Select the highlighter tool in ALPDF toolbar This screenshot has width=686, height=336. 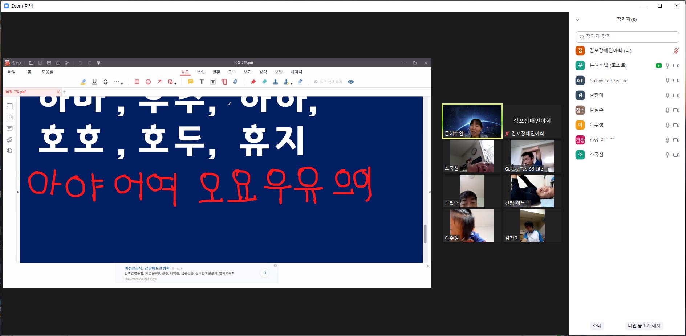point(83,82)
